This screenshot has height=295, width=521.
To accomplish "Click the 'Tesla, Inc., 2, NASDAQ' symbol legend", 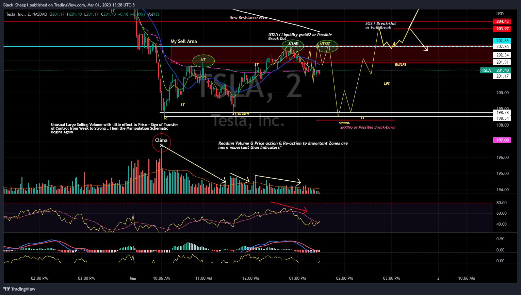I will point(27,14).
